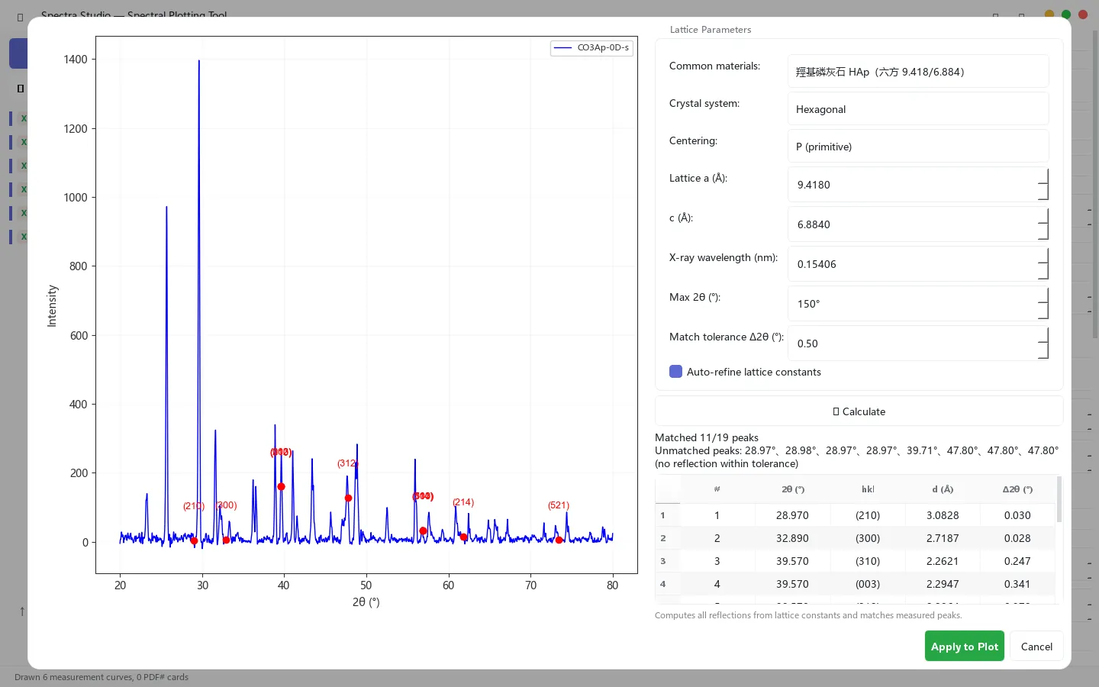The image size is (1099, 687).
Task: Select the 2.2947 d-spacing cell
Action: [x=943, y=584]
